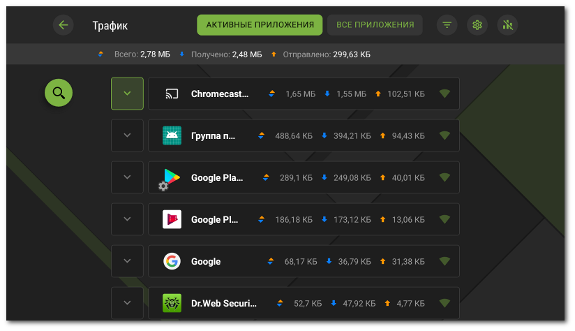This screenshot has width=575, height=331.
Task: Click the Dr.Web Security spider icon
Action: pos(172,304)
